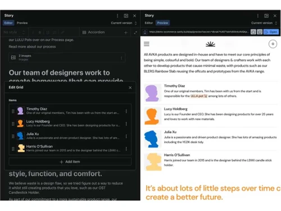
Task: Open the 2 images block in editor
Action: 67,57
